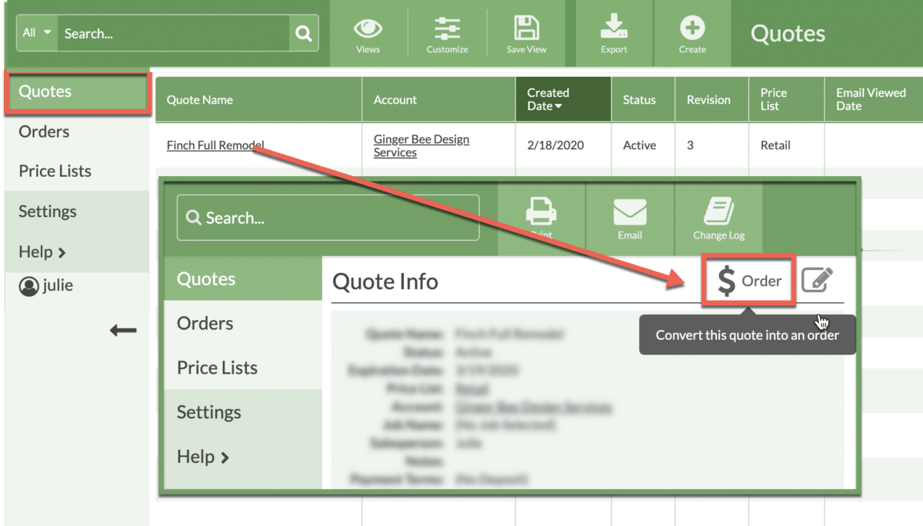Open the Finch Full Remodel quote link
The height and width of the screenshot is (526, 923).
point(215,145)
